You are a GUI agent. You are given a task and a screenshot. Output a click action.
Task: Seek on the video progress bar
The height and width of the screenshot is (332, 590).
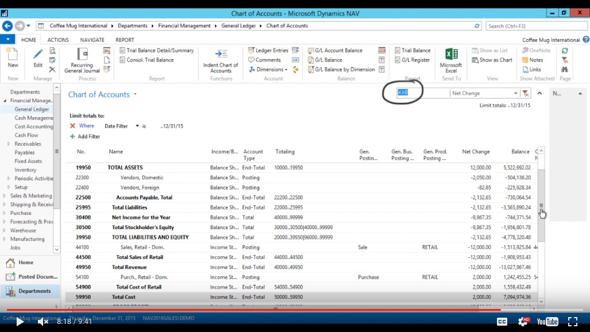295,310
